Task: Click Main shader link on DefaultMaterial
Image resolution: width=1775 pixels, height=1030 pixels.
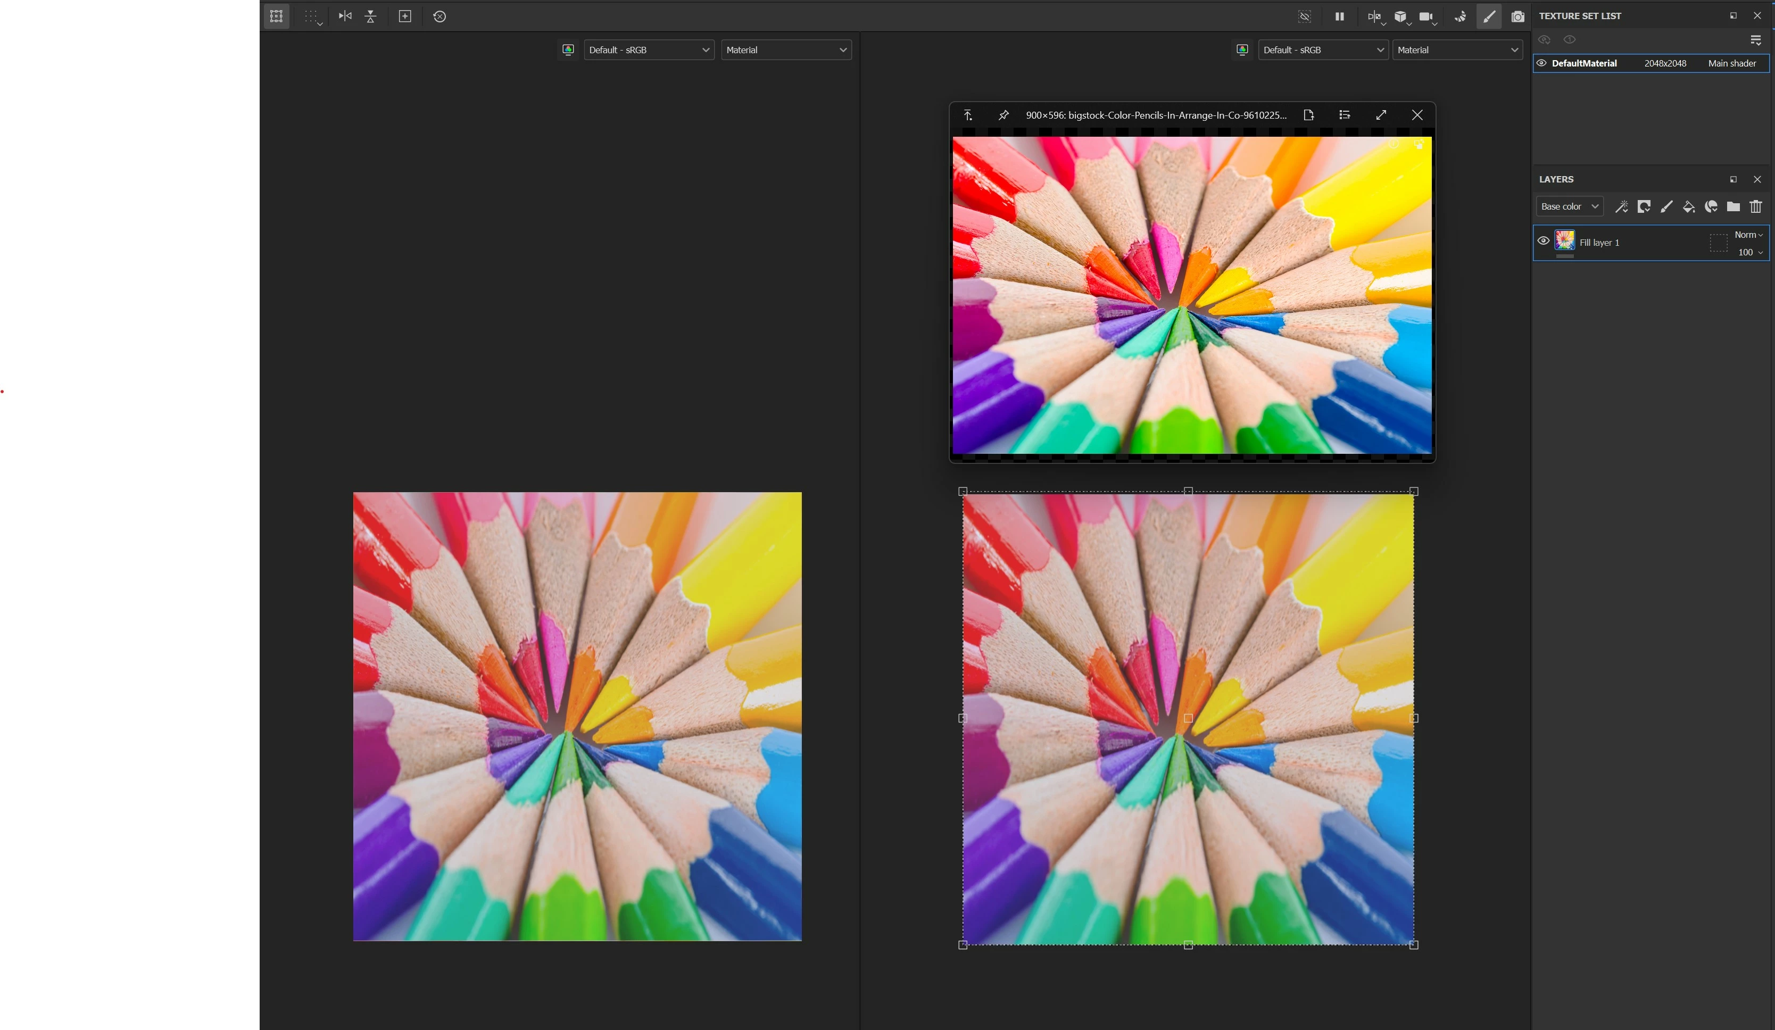Action: 1731,63
